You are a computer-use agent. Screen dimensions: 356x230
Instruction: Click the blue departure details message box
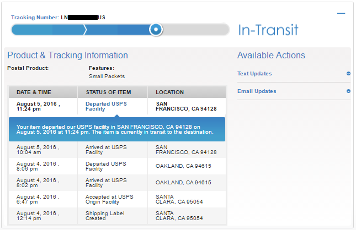[117, 129]
